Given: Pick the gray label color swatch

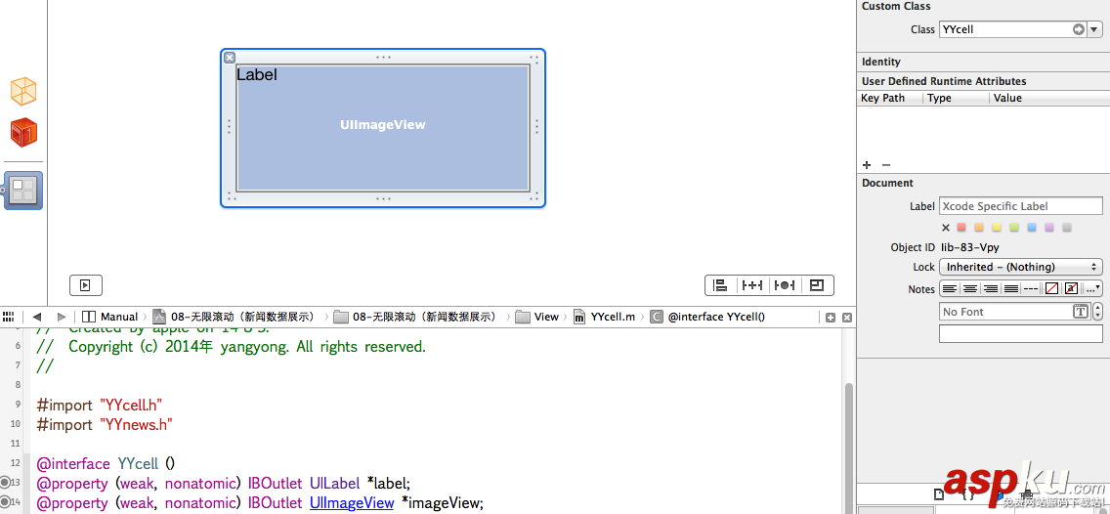Looking at the screenshot, I should click(x=1068, y=228).
